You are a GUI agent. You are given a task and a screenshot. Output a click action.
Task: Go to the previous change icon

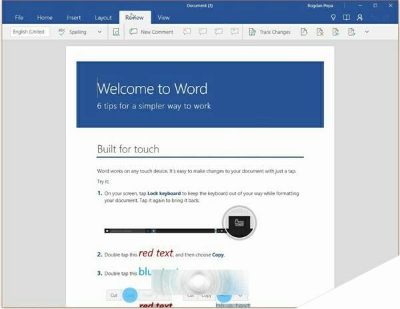pyautogui.click(x=336, y=32)
